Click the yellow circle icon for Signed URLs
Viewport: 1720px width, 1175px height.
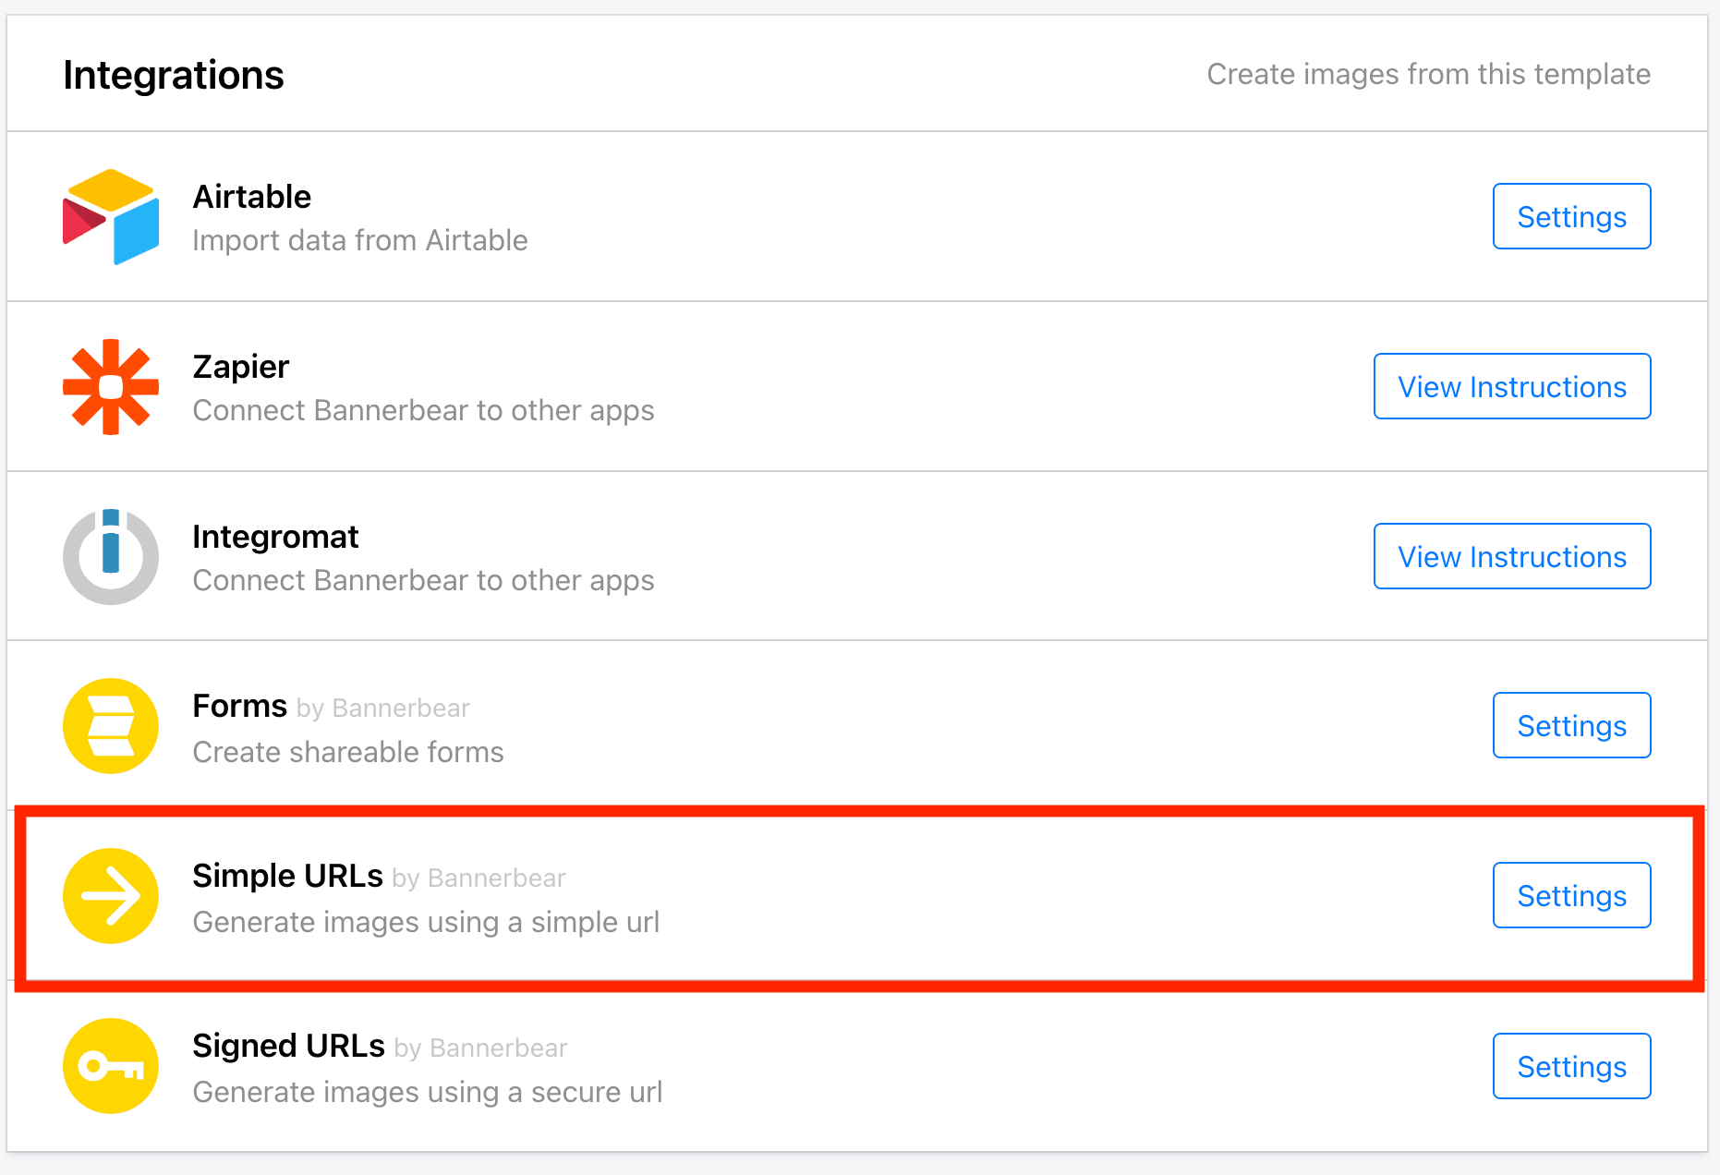coord(110,1065)
